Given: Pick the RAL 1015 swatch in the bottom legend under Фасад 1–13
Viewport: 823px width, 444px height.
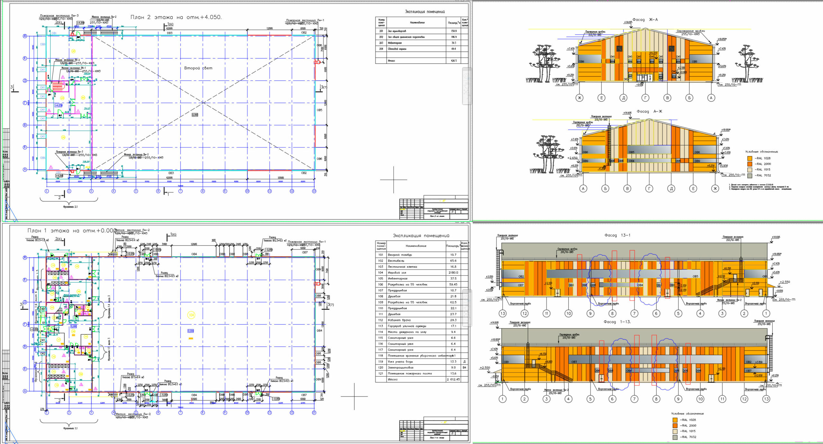Looking at the screenshot, I should click(x=675, y=431).
